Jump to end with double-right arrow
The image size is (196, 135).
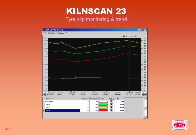145,94
